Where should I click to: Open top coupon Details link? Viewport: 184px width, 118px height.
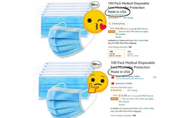pyautogui.click(x=118, y=37)
